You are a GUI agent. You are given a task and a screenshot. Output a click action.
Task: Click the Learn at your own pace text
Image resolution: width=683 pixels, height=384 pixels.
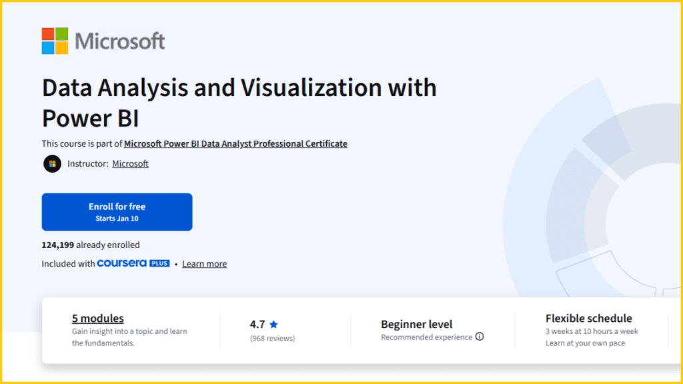click(585, 343)
